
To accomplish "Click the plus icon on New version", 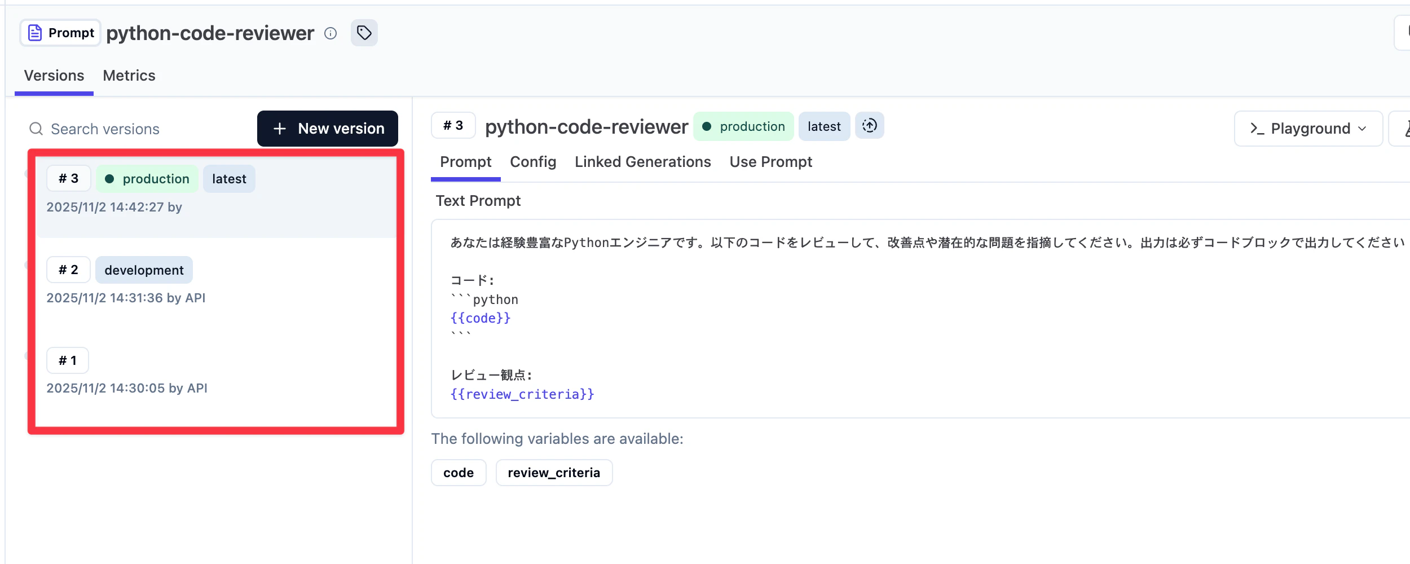I will click(280, 129).
